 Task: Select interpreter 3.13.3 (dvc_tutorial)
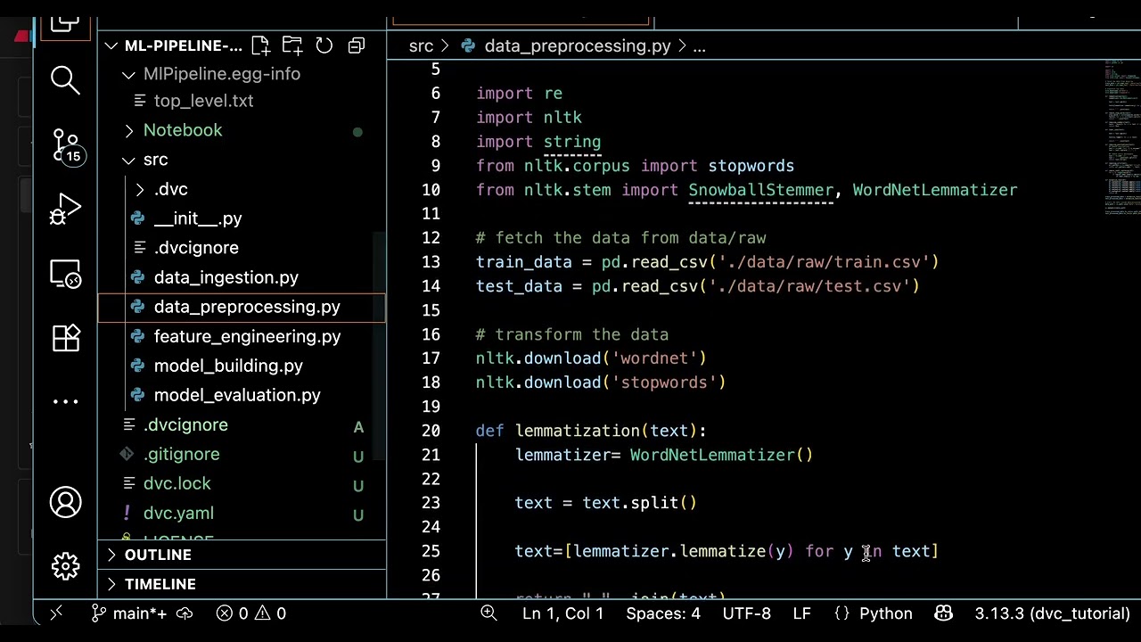click(1052, 613)
